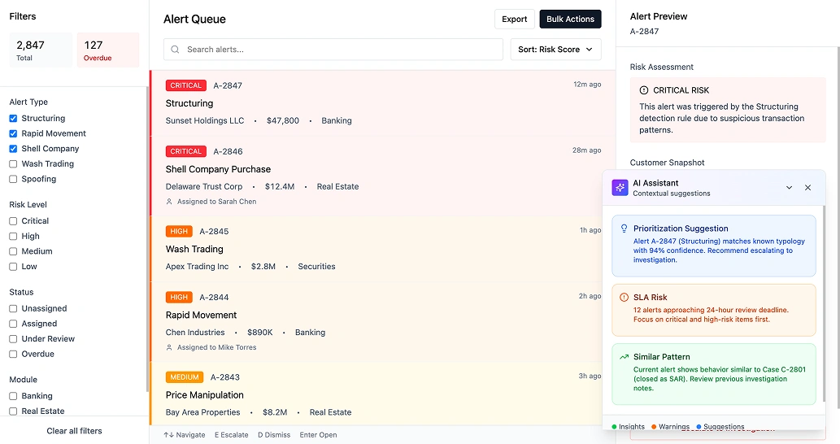The image size is (840, 444).
Task: Click the Critical Risk alert icon
Action: (x=644, y=90)
